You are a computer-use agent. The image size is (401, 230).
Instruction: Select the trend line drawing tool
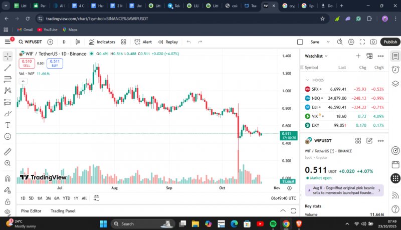click(x=8, y=68)
